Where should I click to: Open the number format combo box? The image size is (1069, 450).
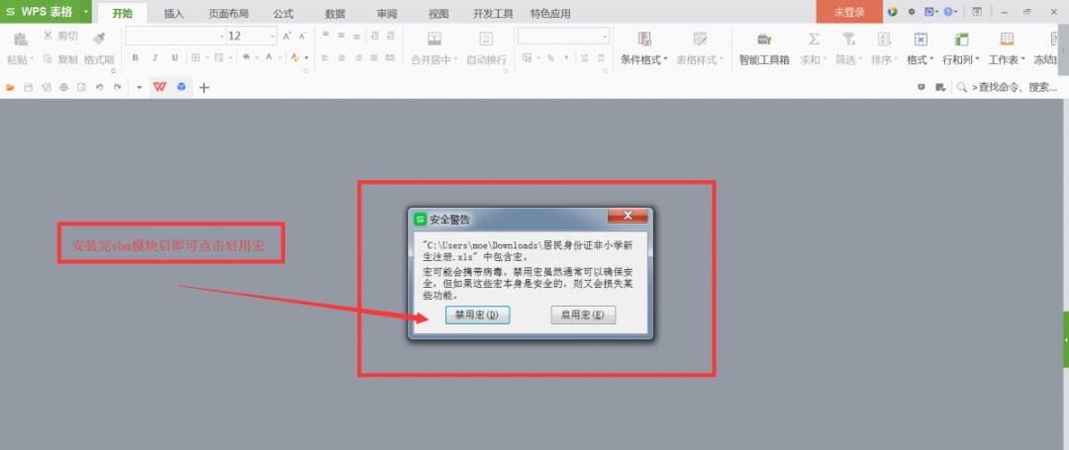click(563, 36)
